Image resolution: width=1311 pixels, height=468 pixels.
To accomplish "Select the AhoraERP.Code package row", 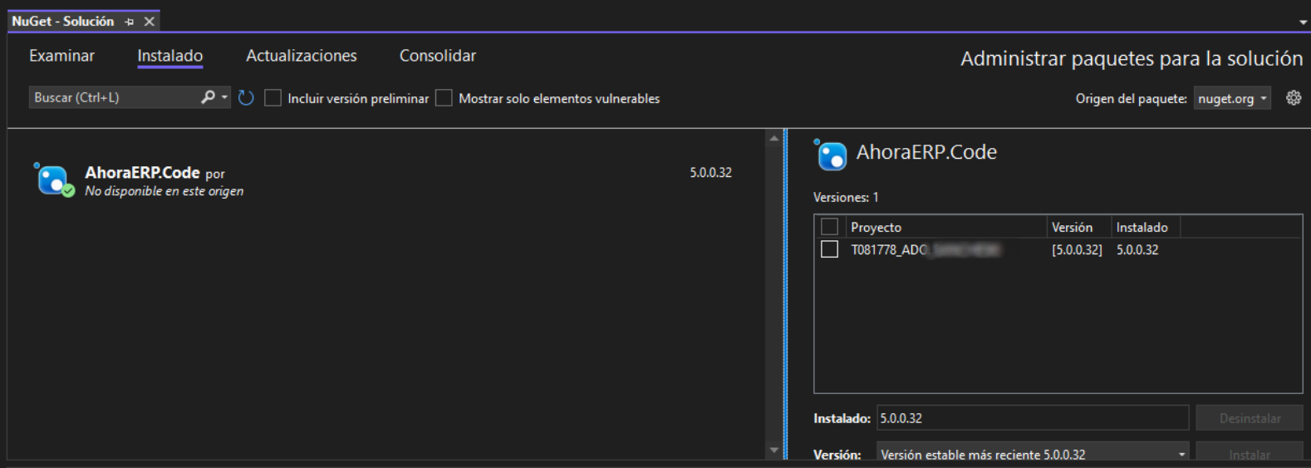I will tap(386, 180).
